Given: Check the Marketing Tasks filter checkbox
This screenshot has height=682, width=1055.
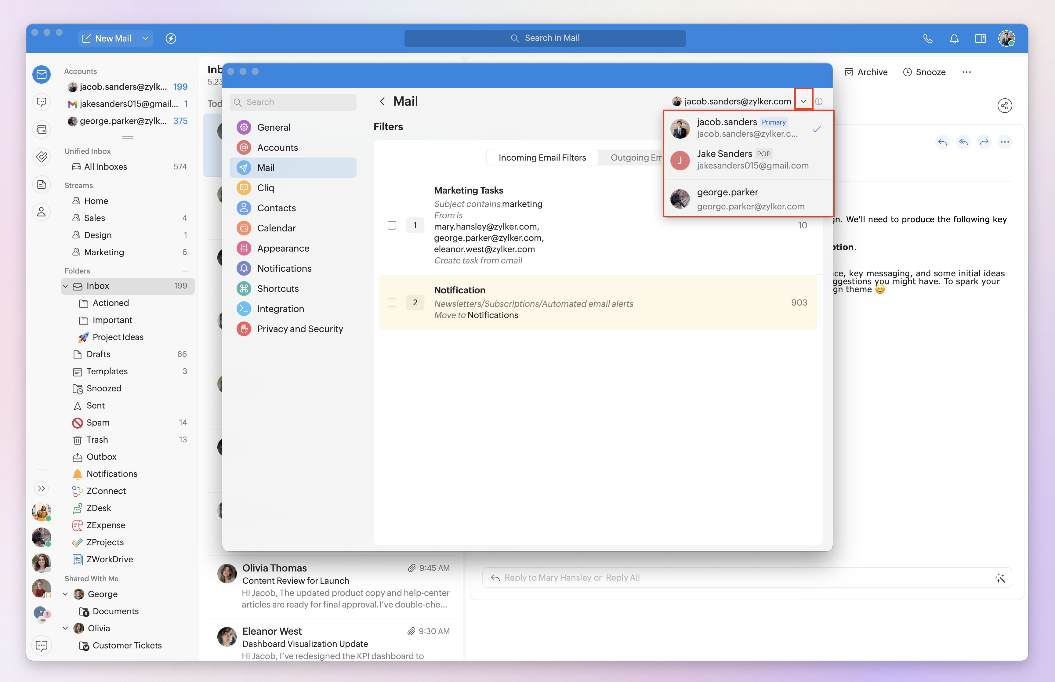Looking at the screenshot, I should (x=392, y=225).
